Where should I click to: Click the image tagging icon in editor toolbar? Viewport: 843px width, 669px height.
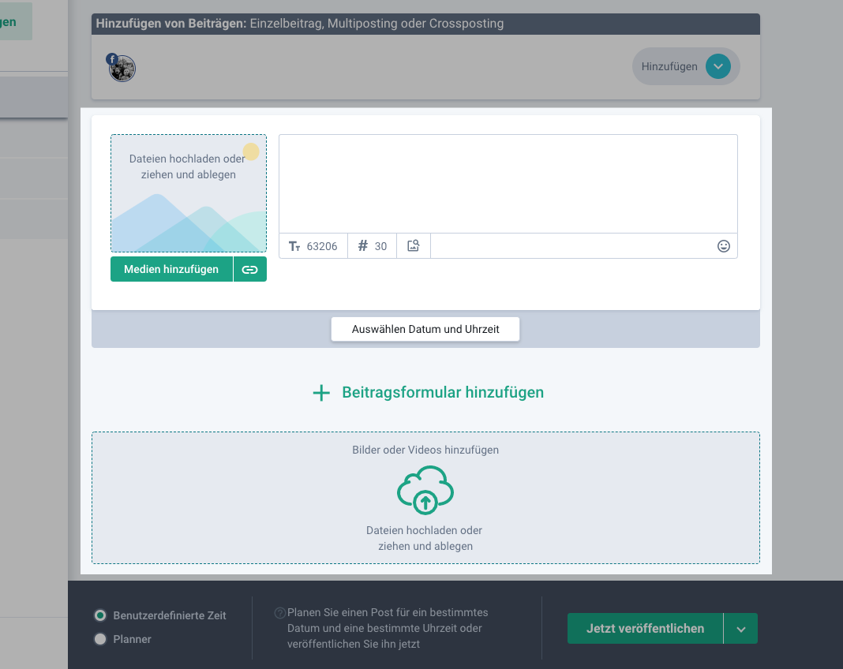tap(413, 246)
